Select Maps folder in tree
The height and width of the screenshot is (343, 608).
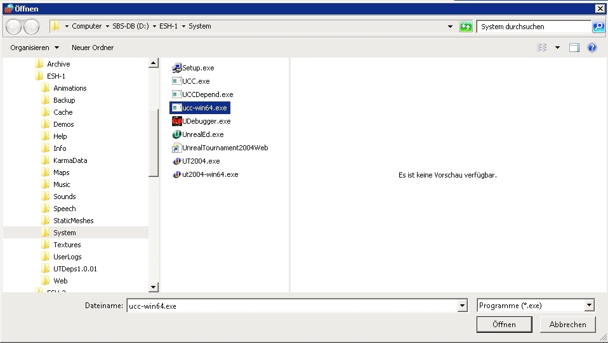(x=62, y=172)
